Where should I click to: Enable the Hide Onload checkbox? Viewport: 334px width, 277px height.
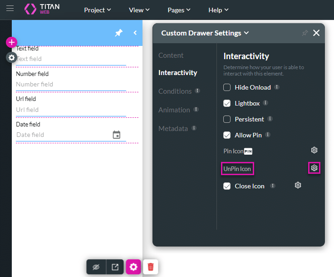[227, 87]
